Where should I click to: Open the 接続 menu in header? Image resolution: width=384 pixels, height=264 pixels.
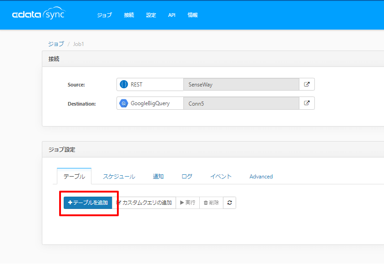coord(129,15)
